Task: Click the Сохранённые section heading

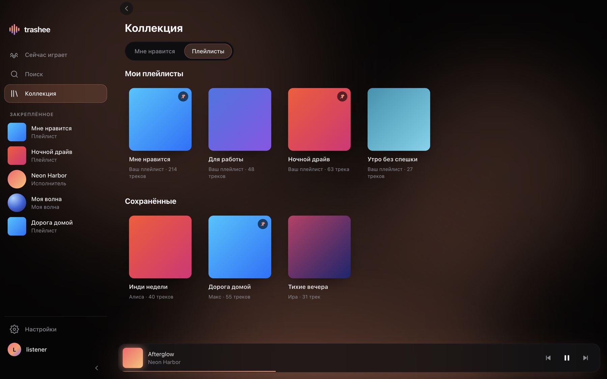Action: [x=150, y=201]
